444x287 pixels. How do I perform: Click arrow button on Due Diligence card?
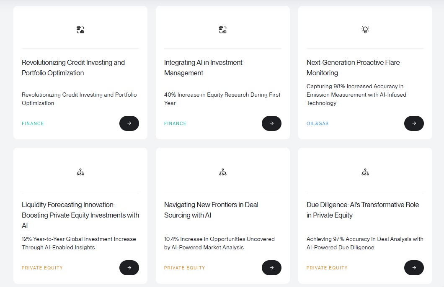pos(414,268)
